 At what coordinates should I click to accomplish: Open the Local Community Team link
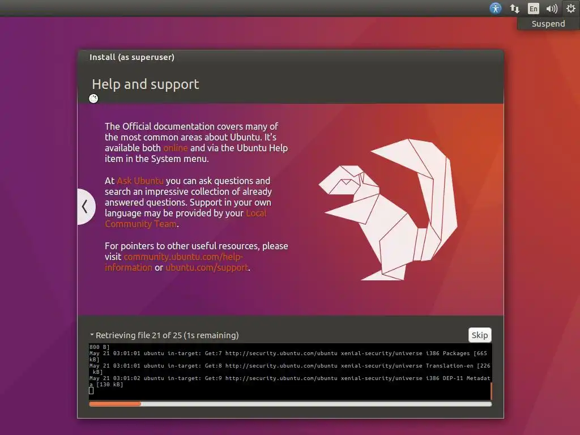(x=185, y=219)
